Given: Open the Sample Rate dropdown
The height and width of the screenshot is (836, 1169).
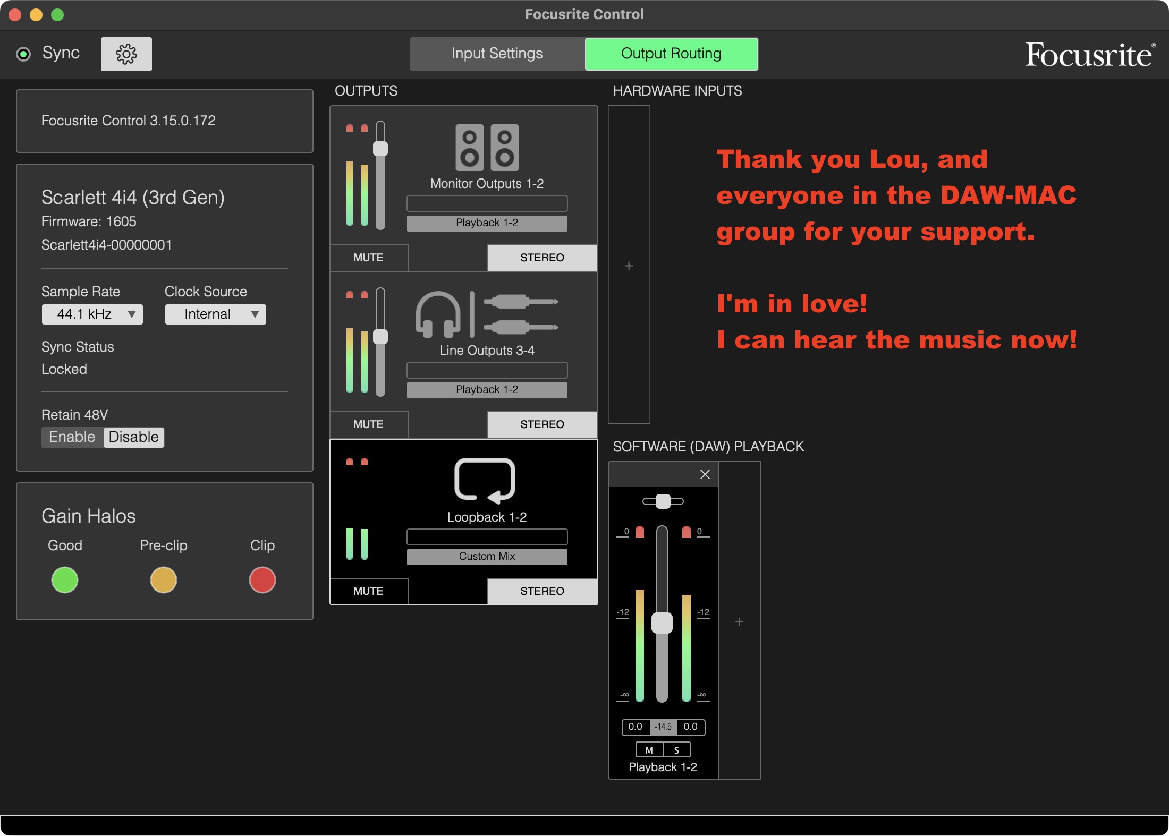Looking at the screenshot, I should pos(92,314).
